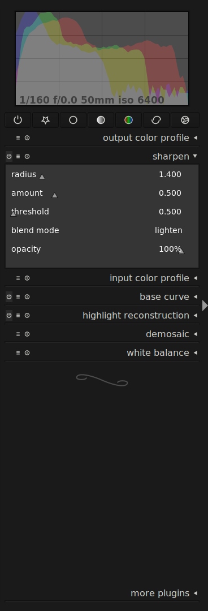Select the color group multicolor-circle icon
The image size is (208, 611).
(128, 120)
